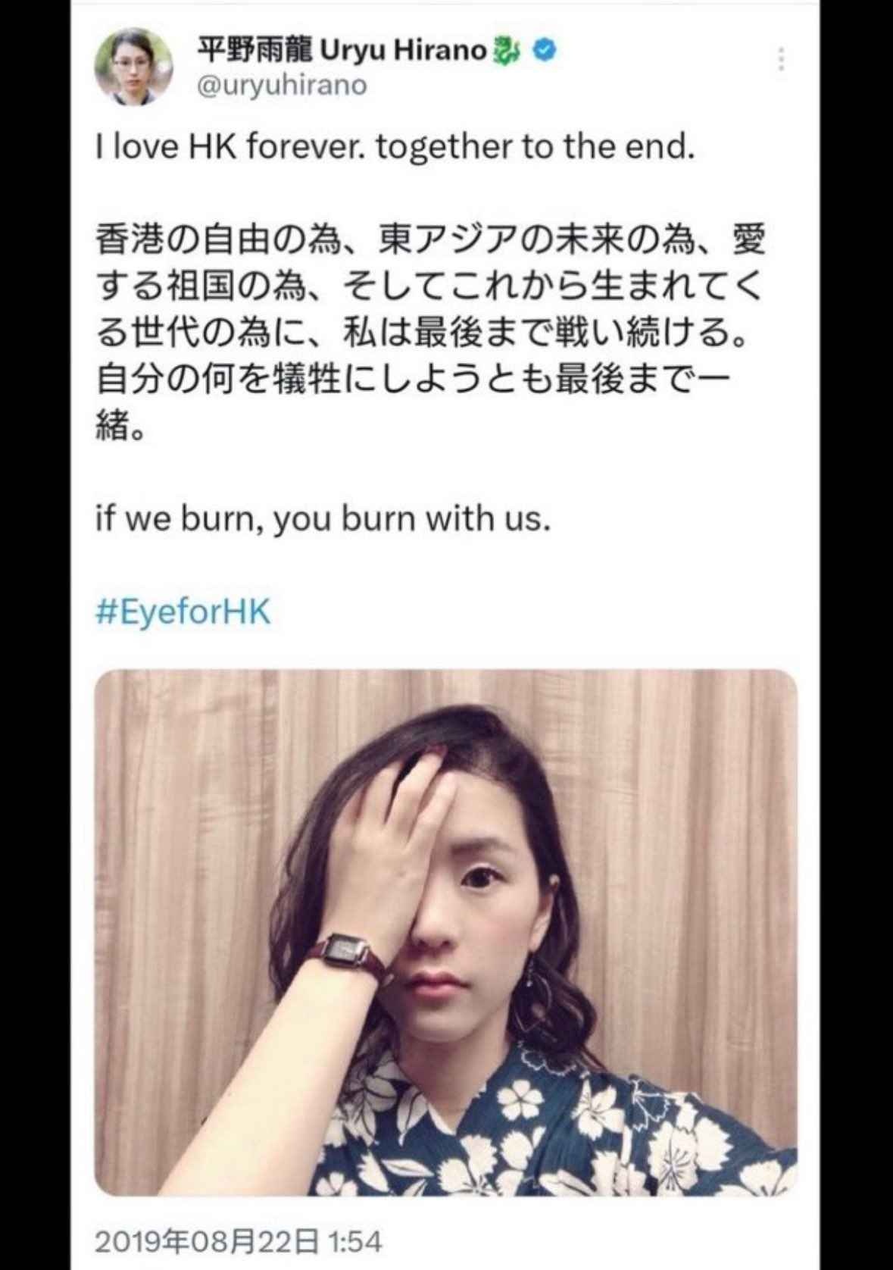Viewport: 893px width, 1270px height.
Task: Select the text 'I love HK forever'
Action: click(x=229, y=148)
